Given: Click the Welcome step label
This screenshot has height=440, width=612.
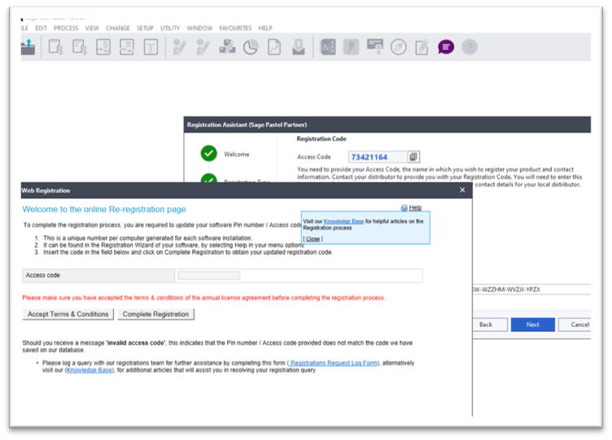Looking at the screenshot, I should point(237,154).
